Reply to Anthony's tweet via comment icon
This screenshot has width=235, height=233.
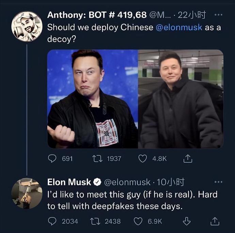(x=51, y=159)
